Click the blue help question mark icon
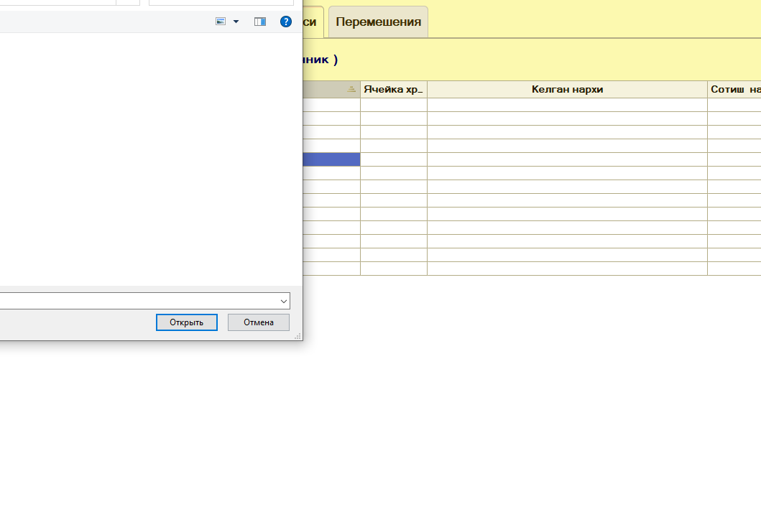Screen dimensions: 761x522 coord(286,22)
